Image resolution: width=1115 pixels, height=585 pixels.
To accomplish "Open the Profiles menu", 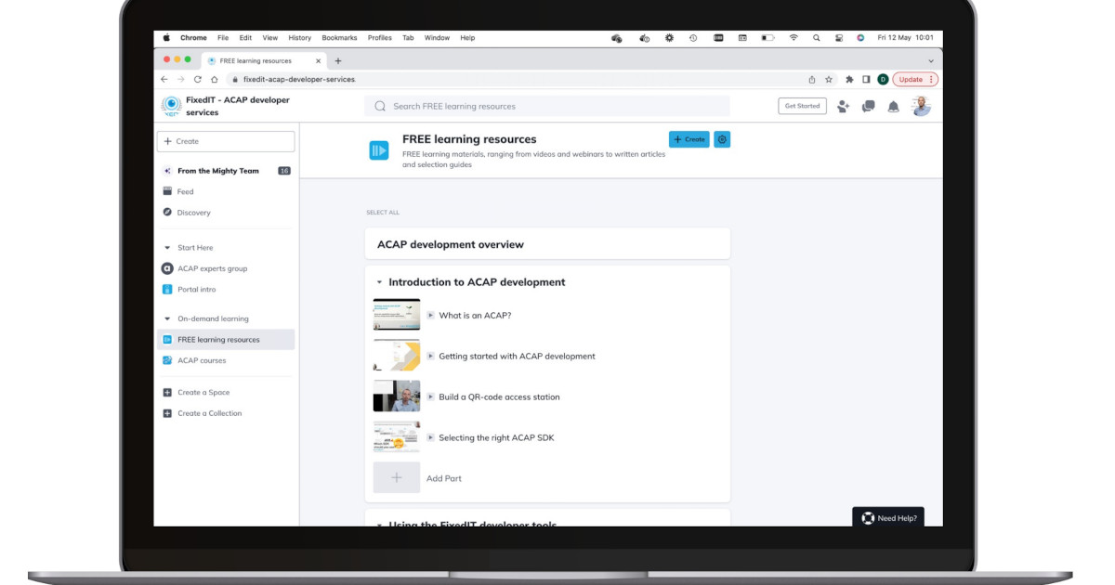I will point(380,38).
